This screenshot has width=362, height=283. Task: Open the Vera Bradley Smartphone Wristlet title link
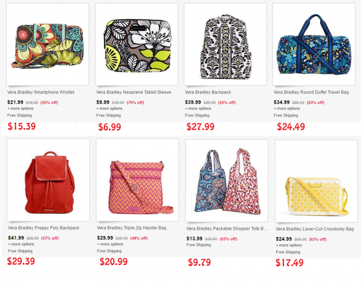(41, 92)
